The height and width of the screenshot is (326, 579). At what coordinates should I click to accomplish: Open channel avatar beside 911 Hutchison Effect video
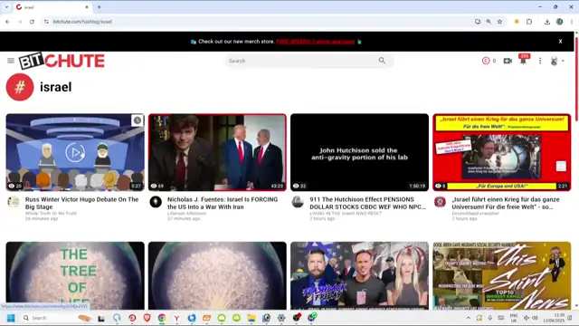(x=298, y=202)
